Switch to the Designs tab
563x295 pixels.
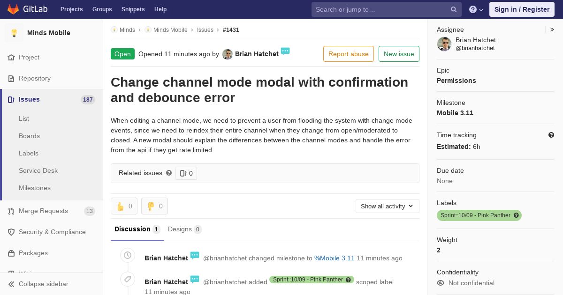(x=185, y=229)
